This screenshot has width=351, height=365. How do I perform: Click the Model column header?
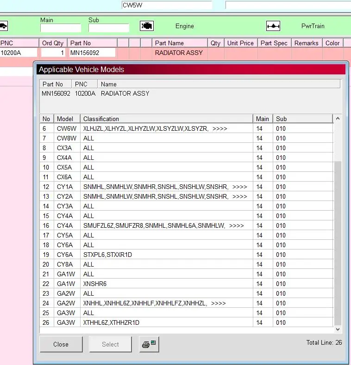click(x=67, y=119)
